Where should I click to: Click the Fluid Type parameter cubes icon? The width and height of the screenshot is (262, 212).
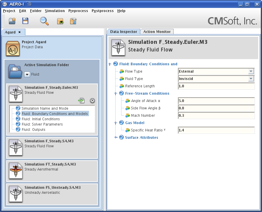pos(122,79)
